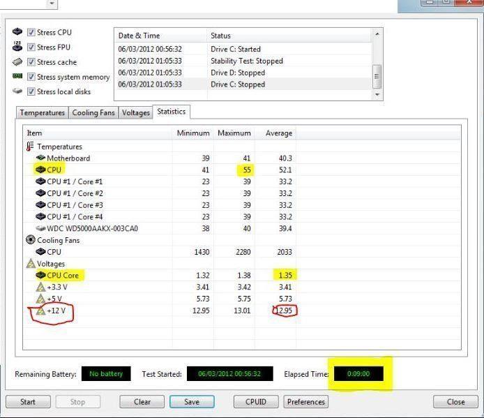The image size is (484, 418).
Task: Click the thermometer icon of Temperatures group
Action: pyautogui.click(x=30, y=147)
